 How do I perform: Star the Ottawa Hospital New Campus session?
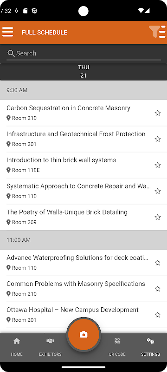pos(158,315)
